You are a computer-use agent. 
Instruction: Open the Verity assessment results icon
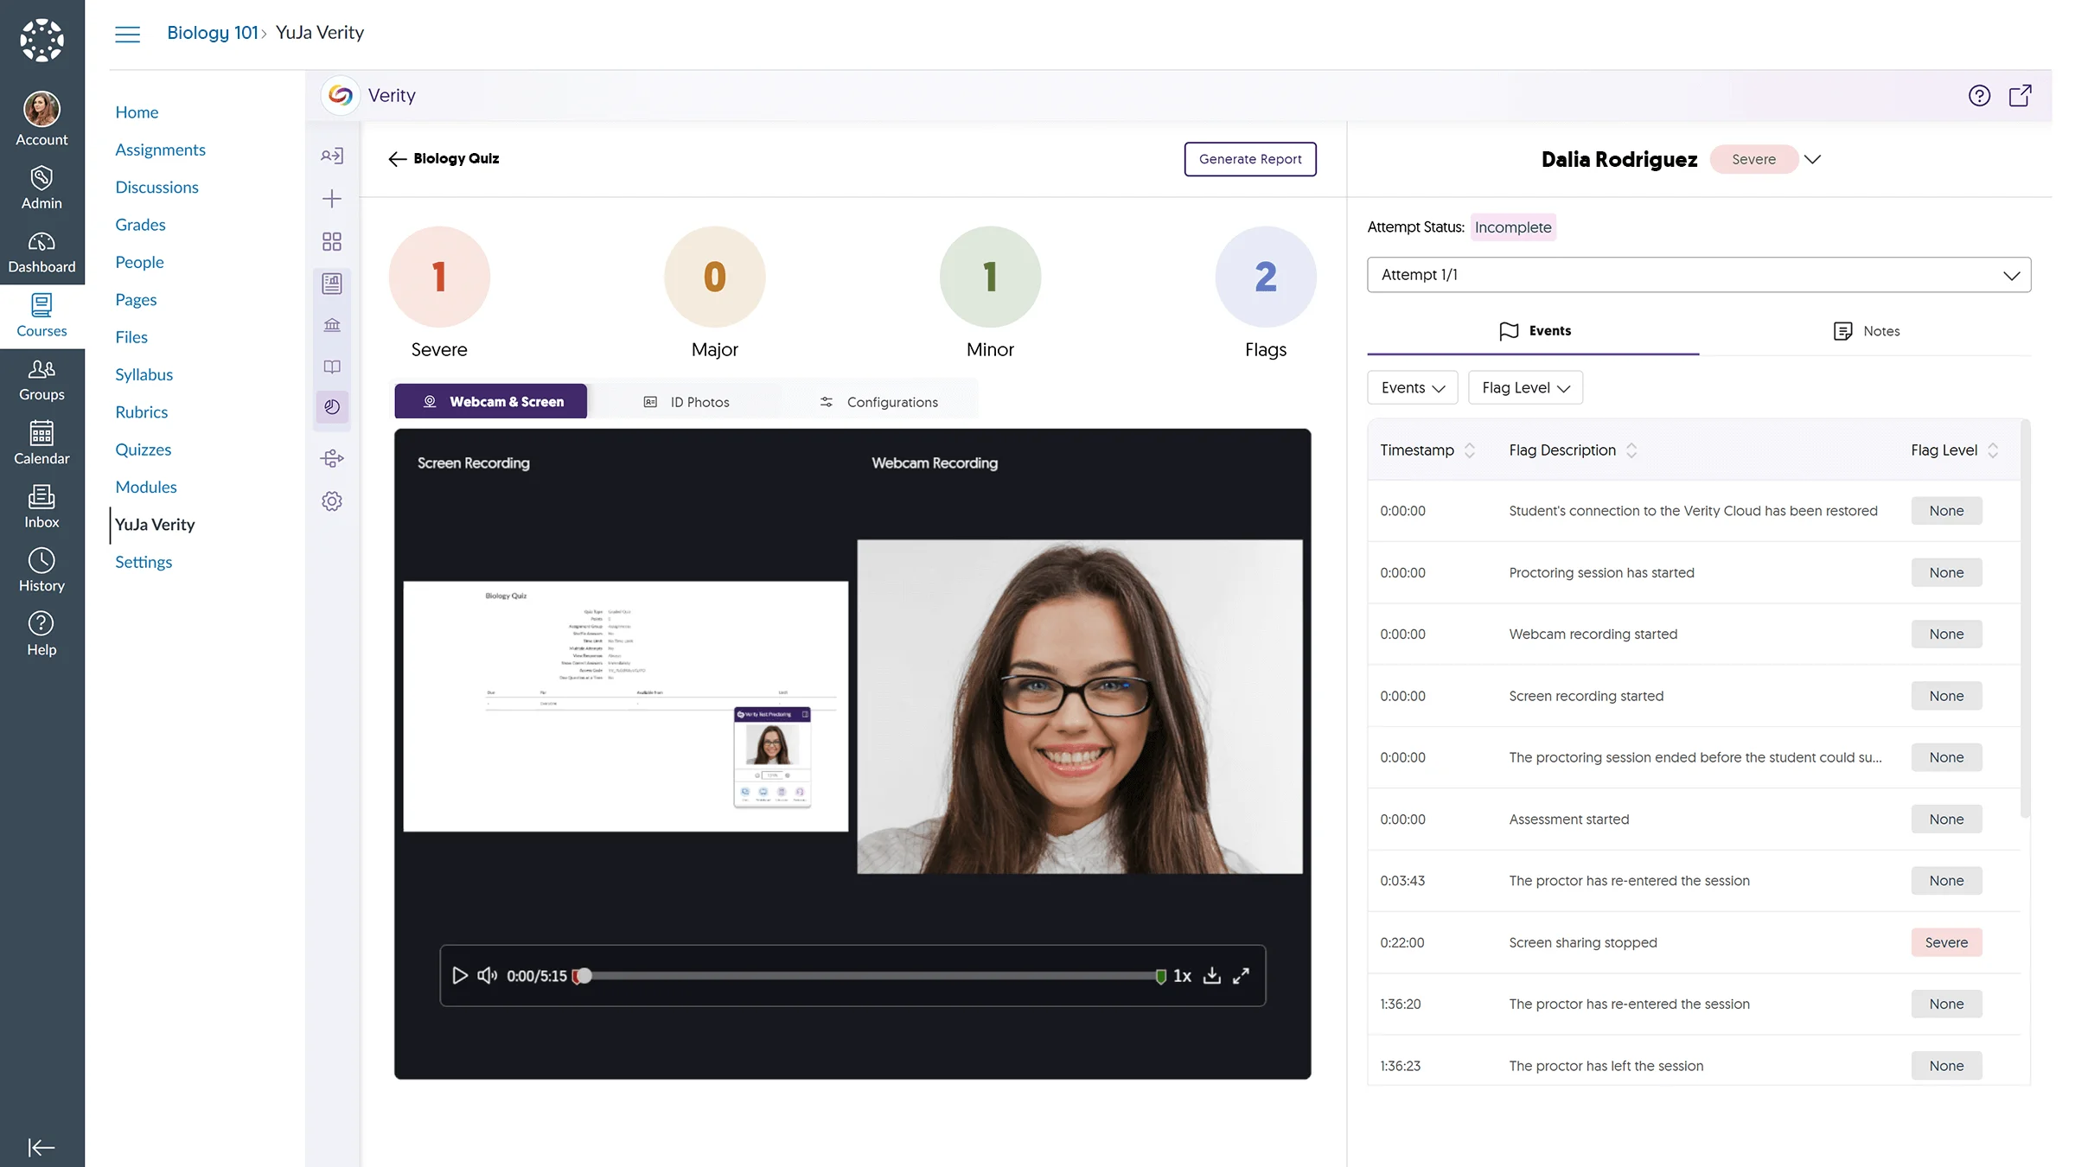click(332, 284)
